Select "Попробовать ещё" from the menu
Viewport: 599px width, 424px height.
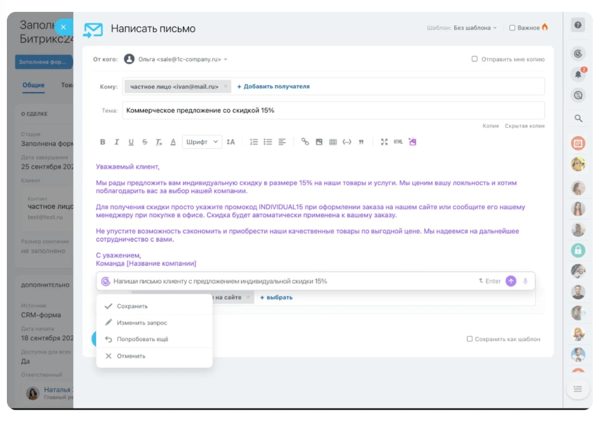coord(142,340)
